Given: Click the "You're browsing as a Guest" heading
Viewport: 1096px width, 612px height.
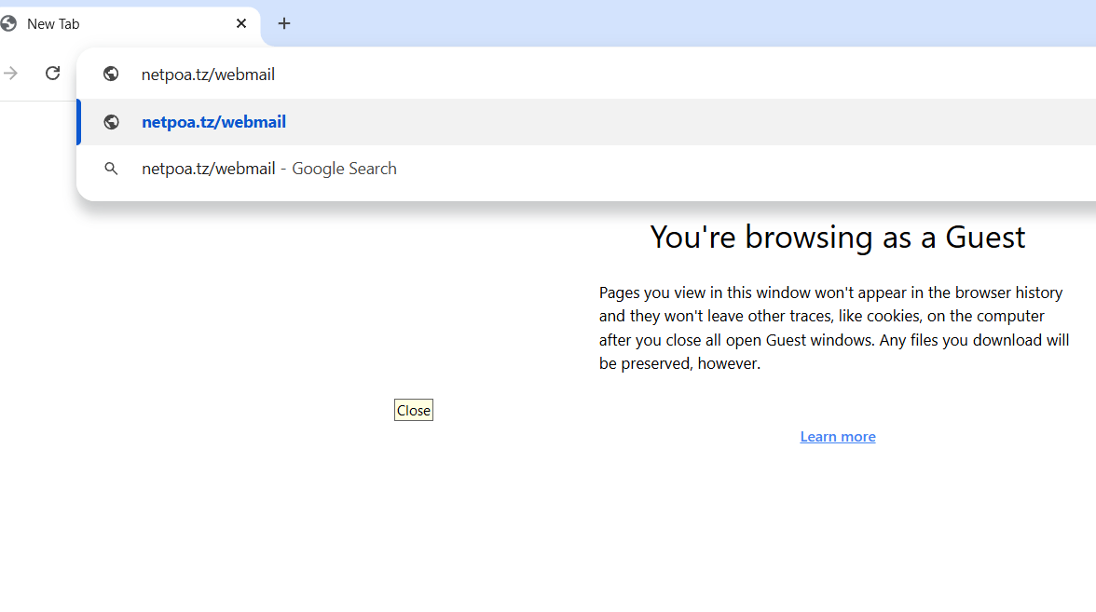Looking at the screenshot, I should click(x=837, y=237).
